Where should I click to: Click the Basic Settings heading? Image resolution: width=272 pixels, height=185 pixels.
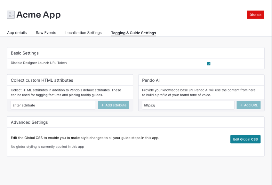pos(25,53)
